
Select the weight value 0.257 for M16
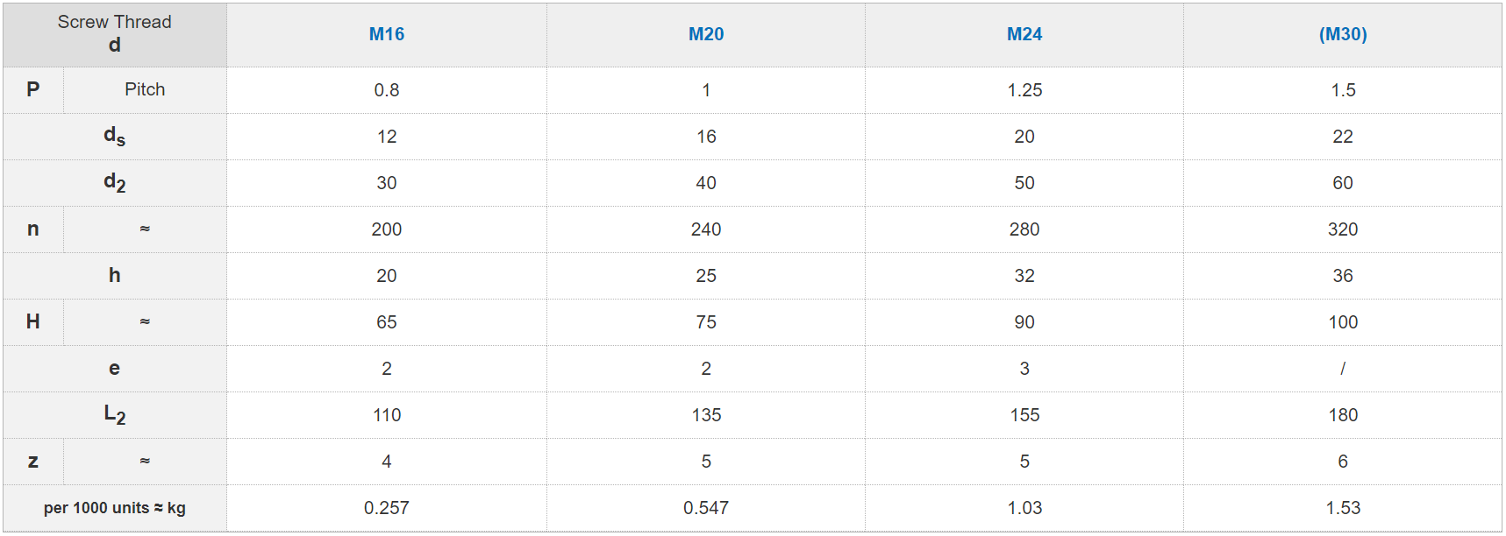click(386, 508)
